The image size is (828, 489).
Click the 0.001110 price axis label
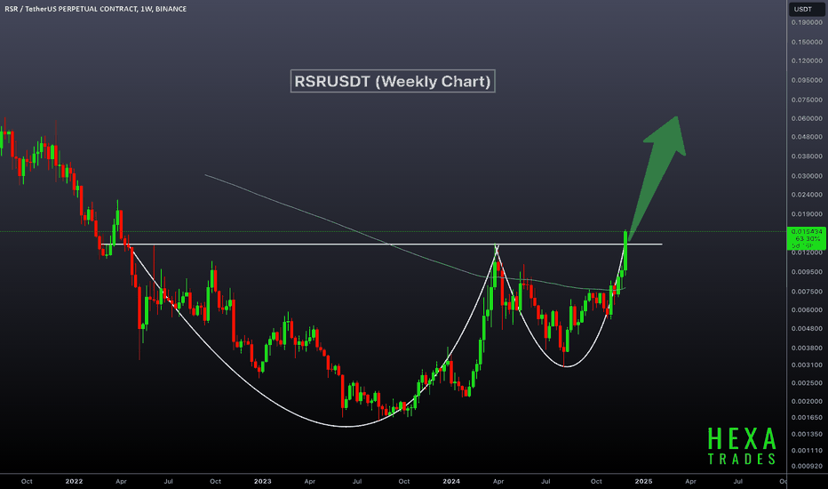point(807,451)
